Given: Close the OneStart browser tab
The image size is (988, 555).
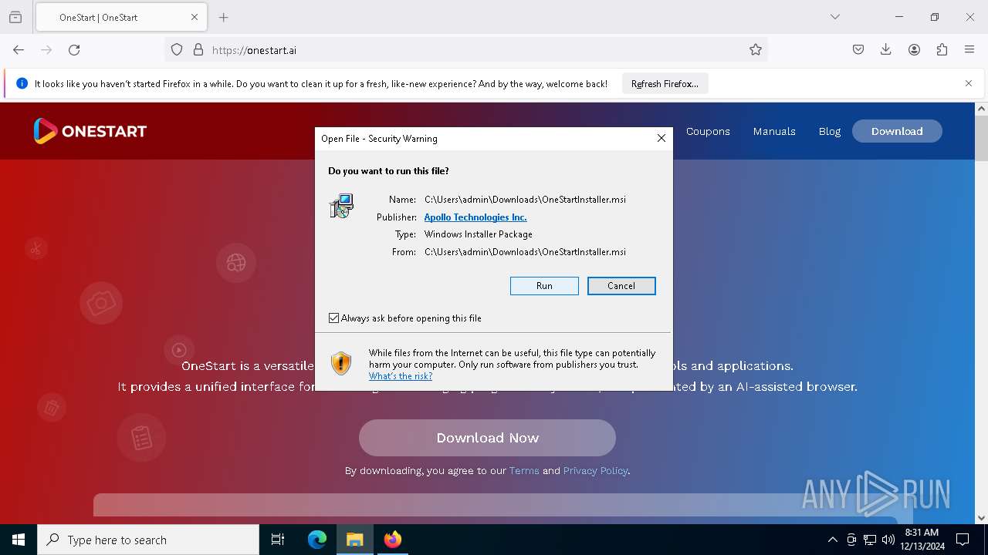Looking at the screenshot, I should point(195,17).
